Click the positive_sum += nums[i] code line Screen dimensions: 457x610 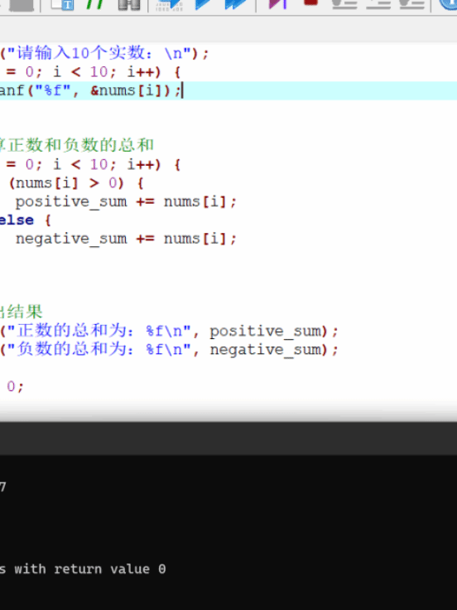click(x=126, y=201)
